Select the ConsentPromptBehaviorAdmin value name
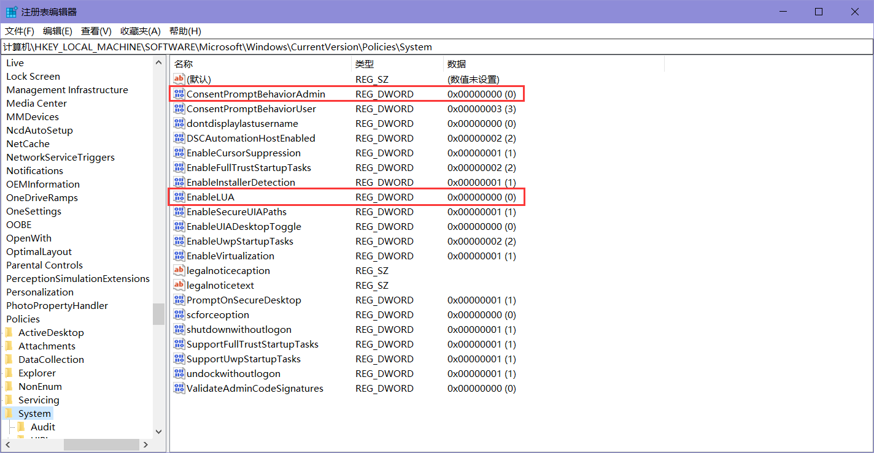Screen dimensions: 874x453 pyautogui.click(x=256, y=94)
